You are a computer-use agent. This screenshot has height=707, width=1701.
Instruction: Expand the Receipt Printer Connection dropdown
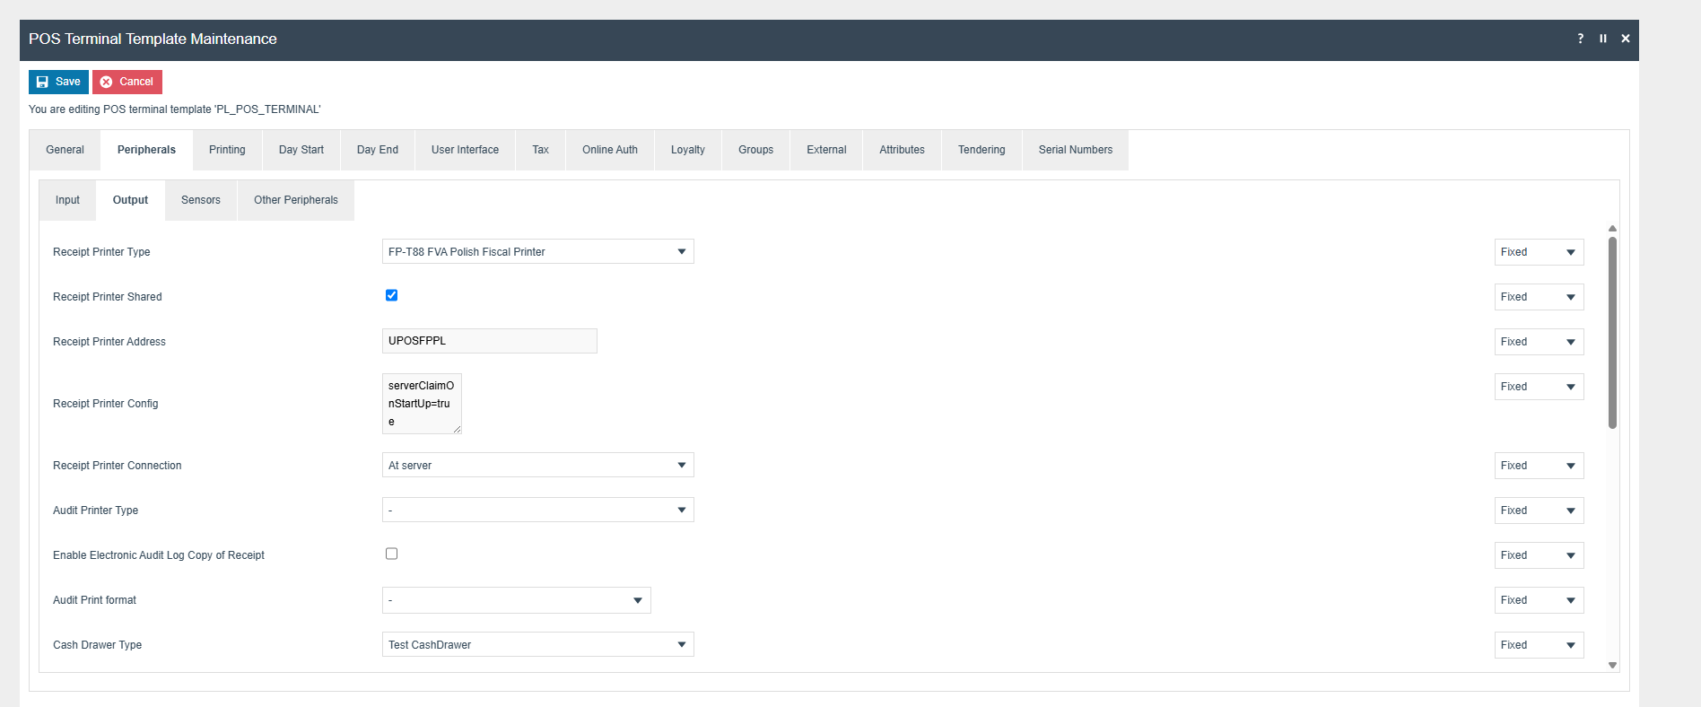(x=537, y=465)
